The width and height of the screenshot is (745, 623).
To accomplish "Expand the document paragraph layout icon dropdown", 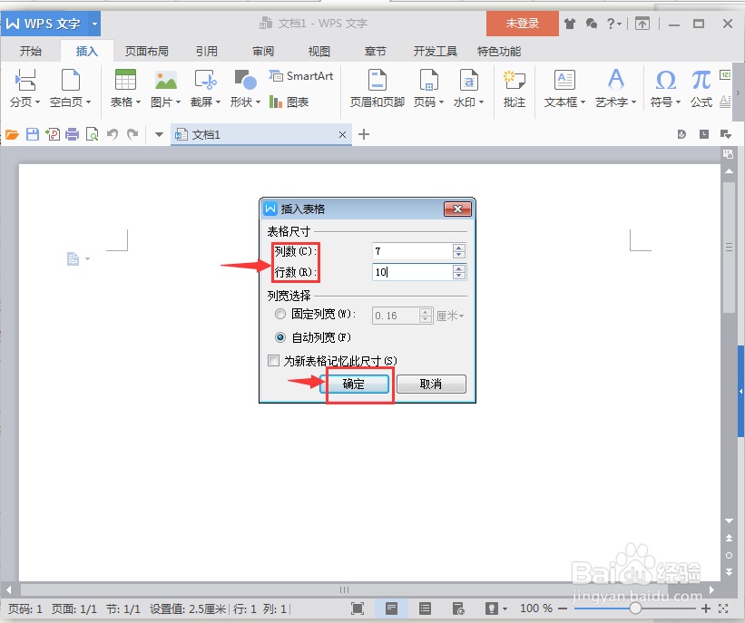I will 87,258.
